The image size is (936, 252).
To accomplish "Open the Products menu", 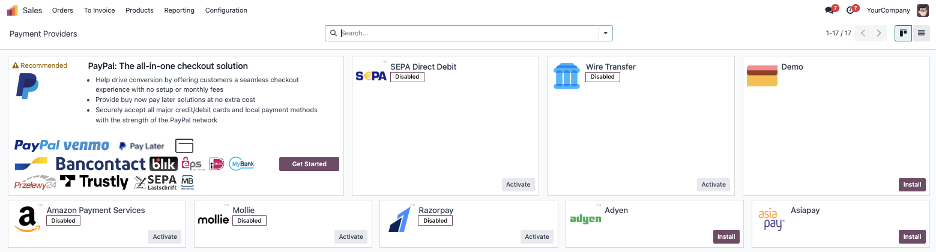I will [139, 10].
